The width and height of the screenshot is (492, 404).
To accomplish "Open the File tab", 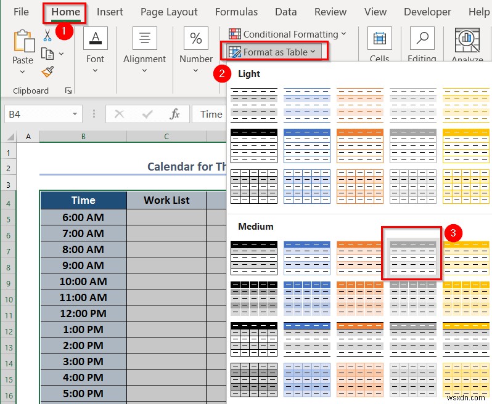I will click(22, 12).
